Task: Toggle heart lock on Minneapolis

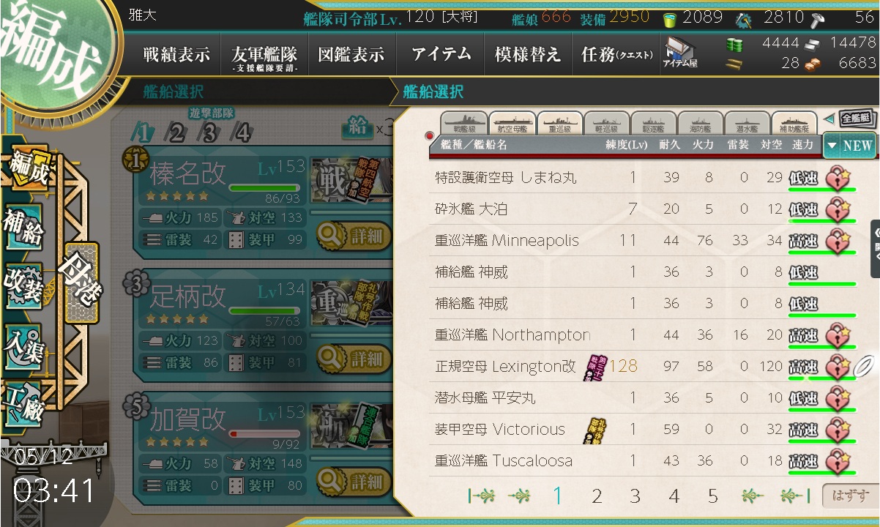Action: point(837,241)
